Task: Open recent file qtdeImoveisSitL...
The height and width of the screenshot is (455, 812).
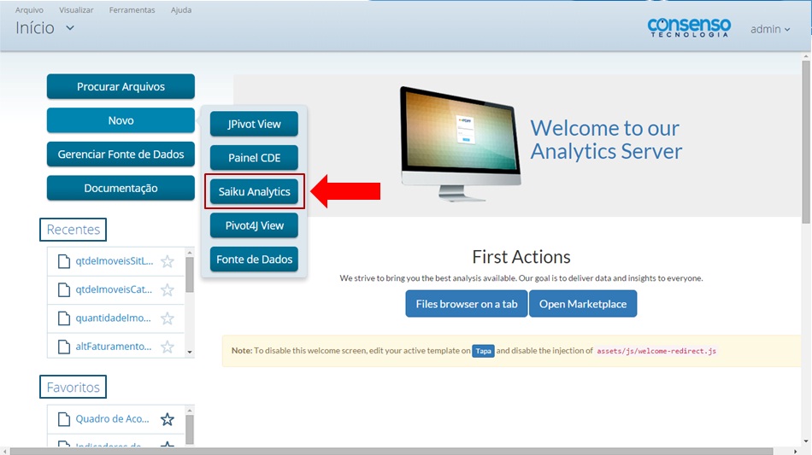Action: click(115, 261)
